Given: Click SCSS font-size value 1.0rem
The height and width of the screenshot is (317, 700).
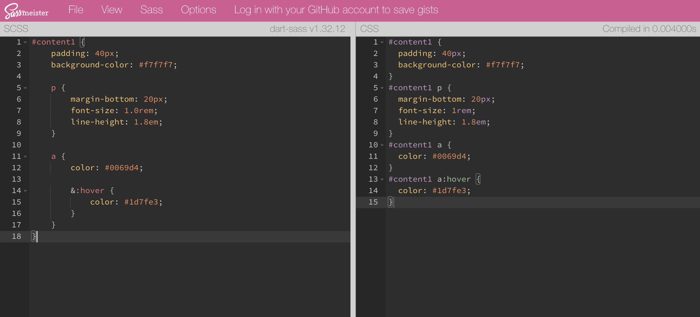Looking at the screenshot, I should (x=139, y=110).
